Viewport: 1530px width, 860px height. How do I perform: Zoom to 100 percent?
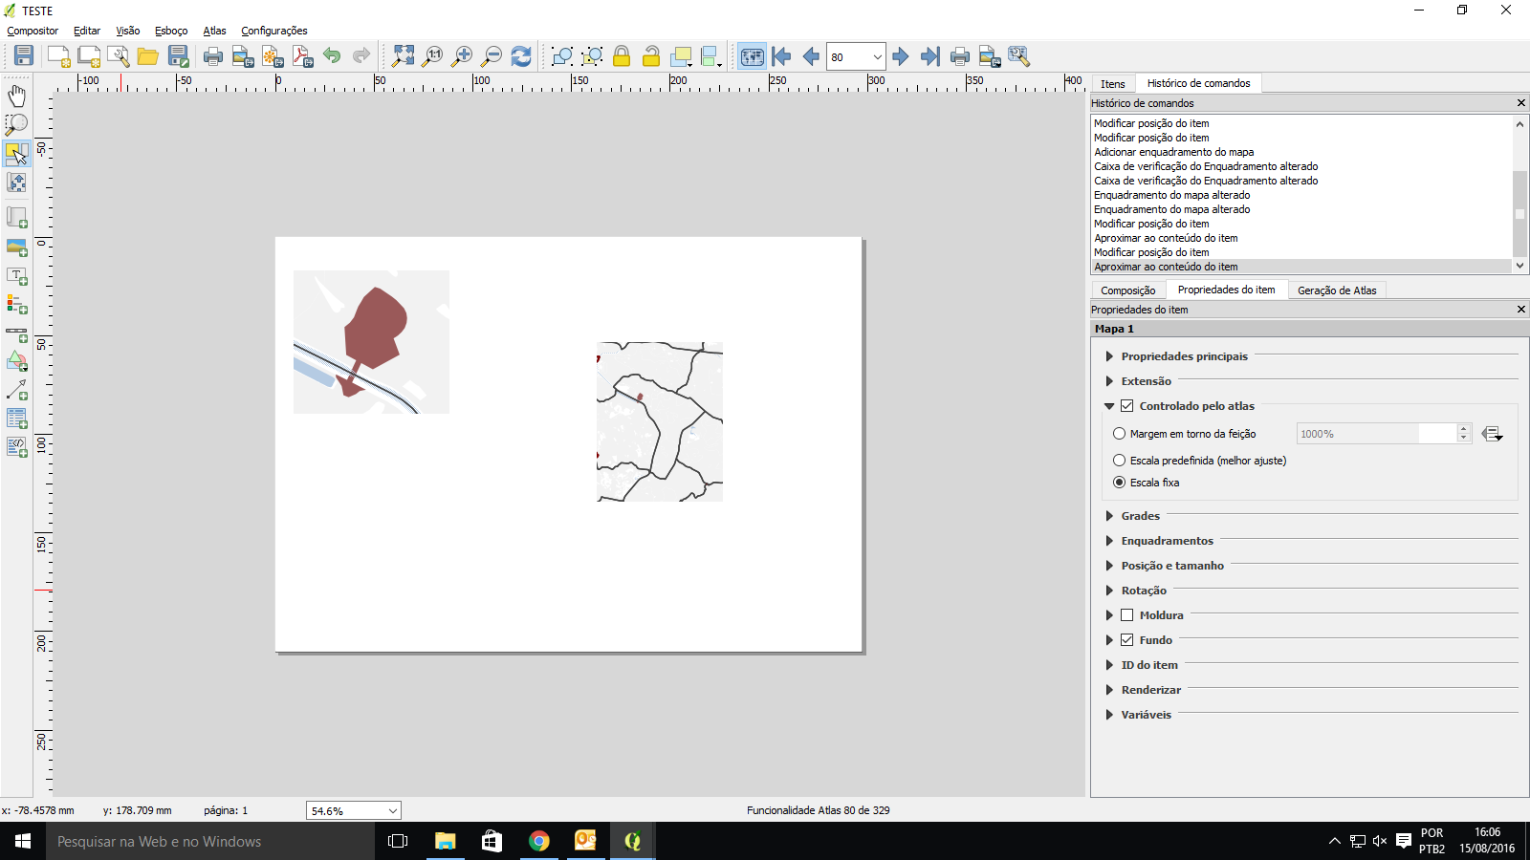[x=433, y=56]
